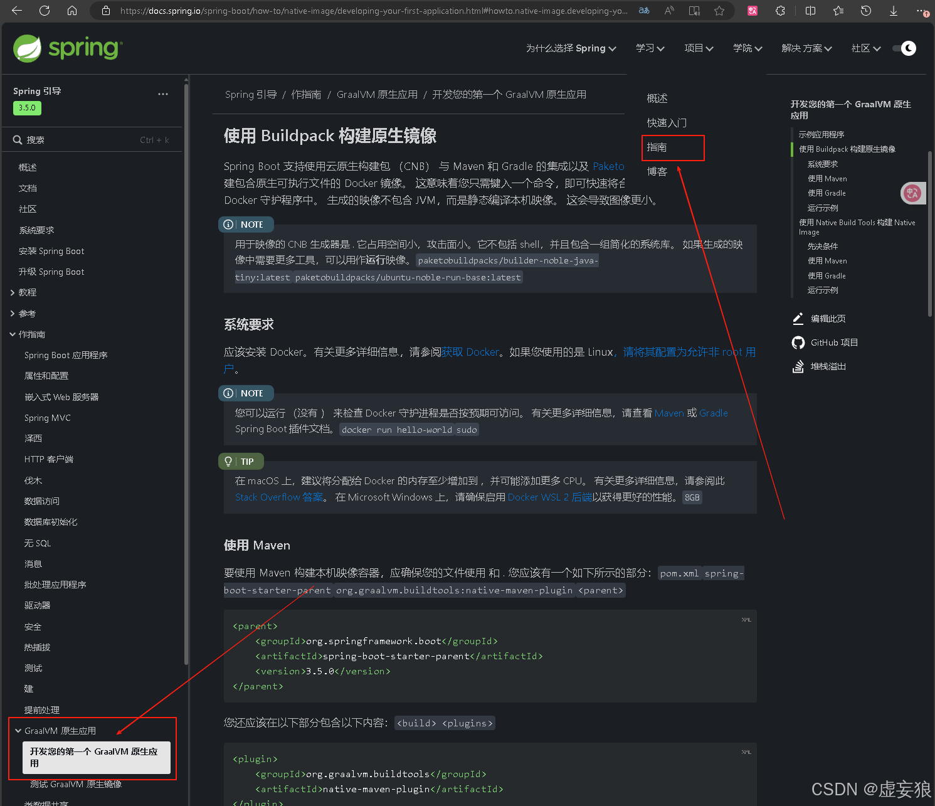The width and height of the screenshot is (935, 806).
Task: Open immersive reader icon in address bar
Action: (694, 11)
